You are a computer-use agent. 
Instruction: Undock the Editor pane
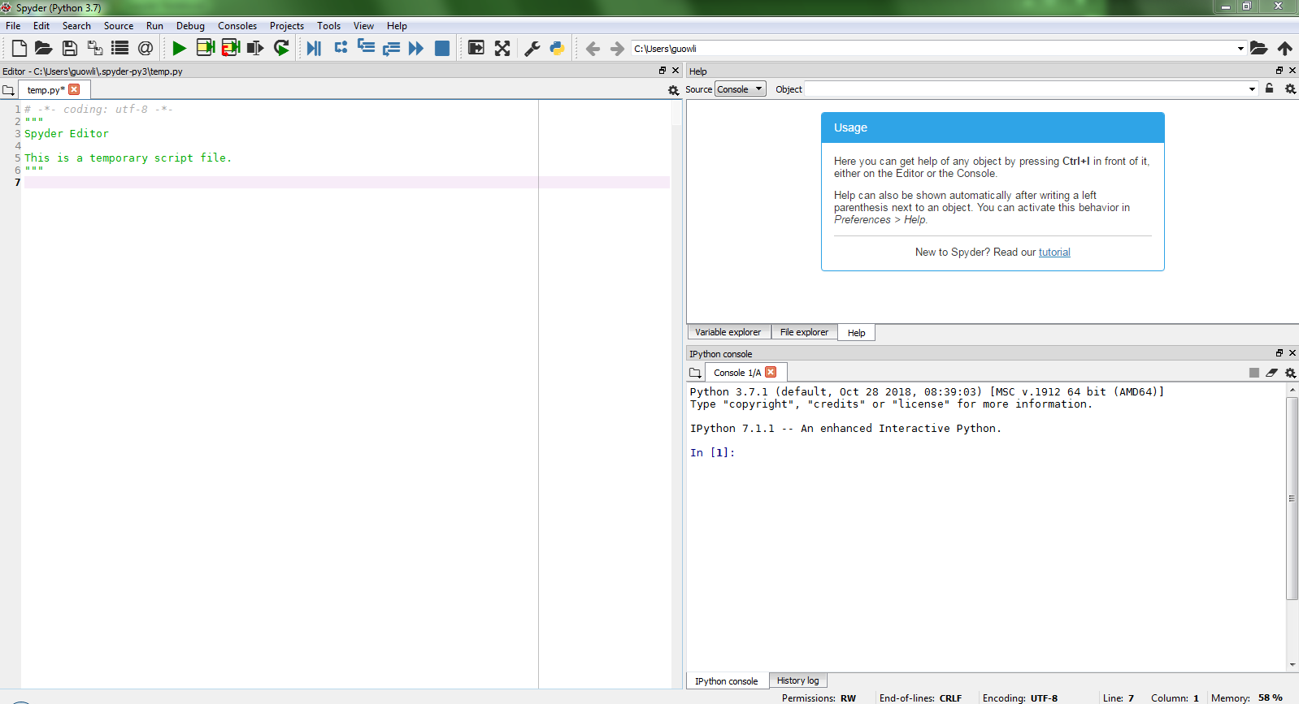coord(663,71)
